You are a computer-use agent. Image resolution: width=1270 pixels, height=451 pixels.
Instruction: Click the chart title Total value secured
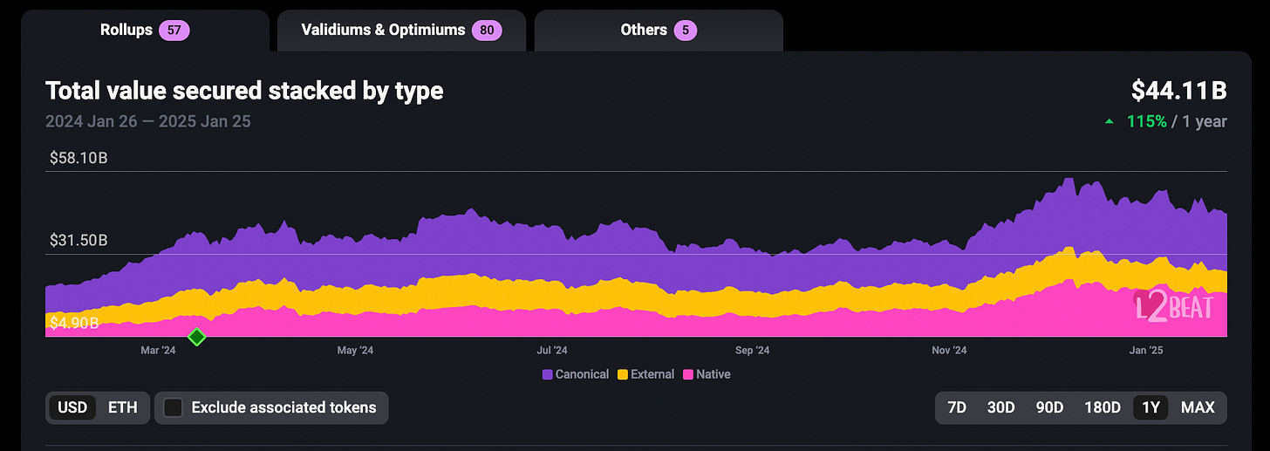tap(244, 91)
